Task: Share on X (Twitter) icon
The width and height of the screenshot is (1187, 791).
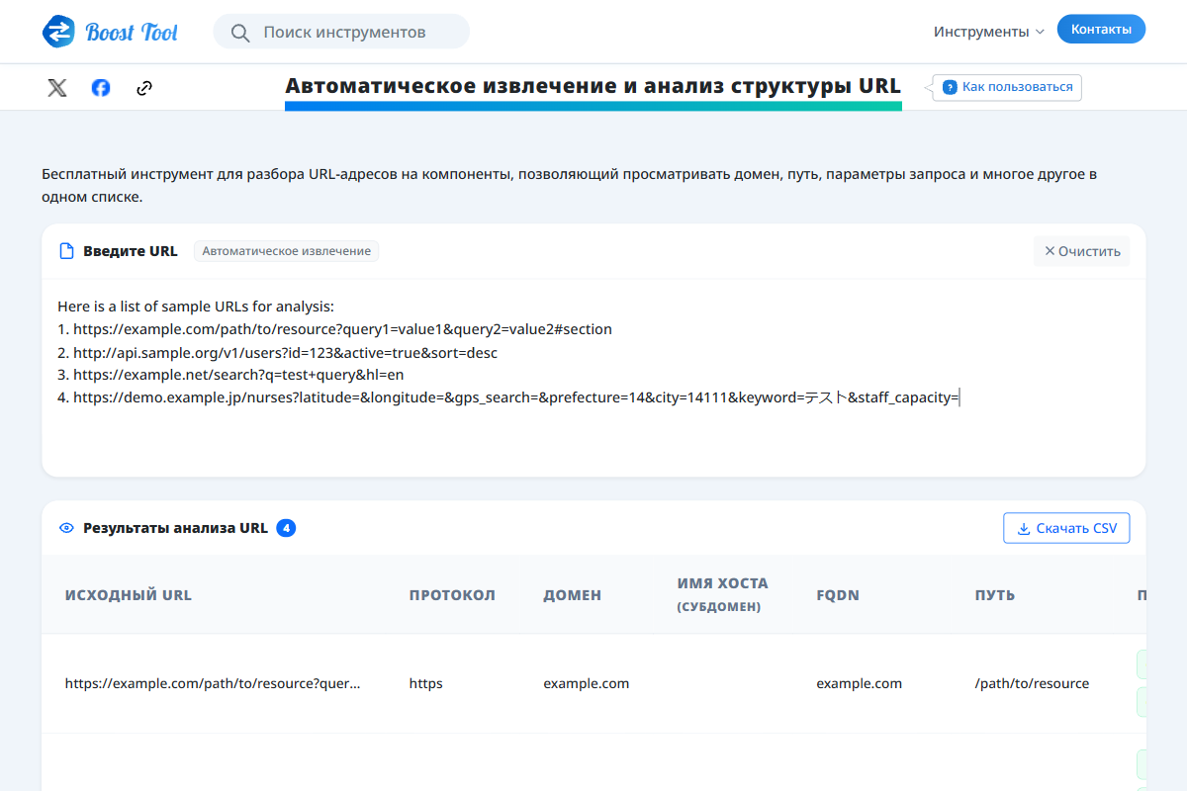Action: click(57, 88)
